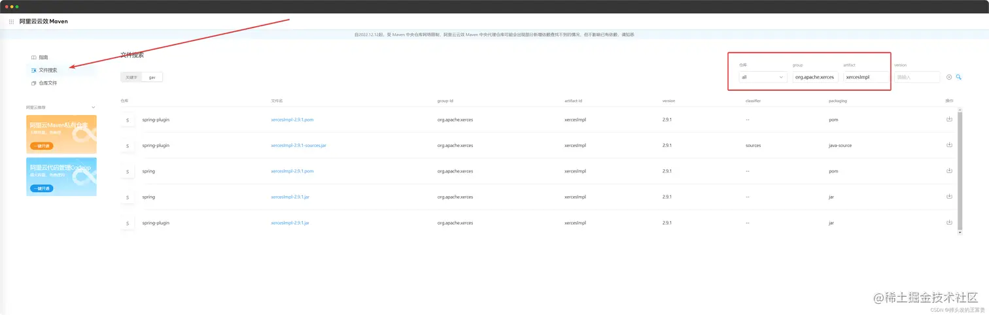The width and height of the screenshot is (989, 315).
Task: Click 一键开通 on the orange Maven banner
Action: [41, 146]
